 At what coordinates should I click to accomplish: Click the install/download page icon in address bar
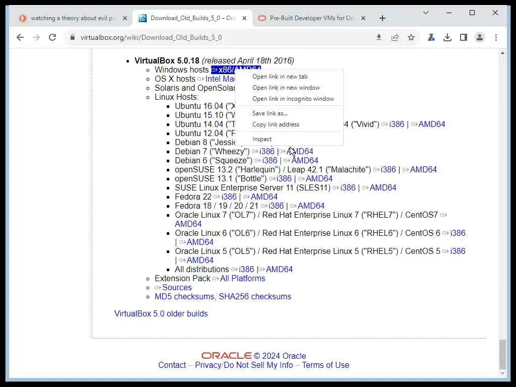[x=379, y=37]
